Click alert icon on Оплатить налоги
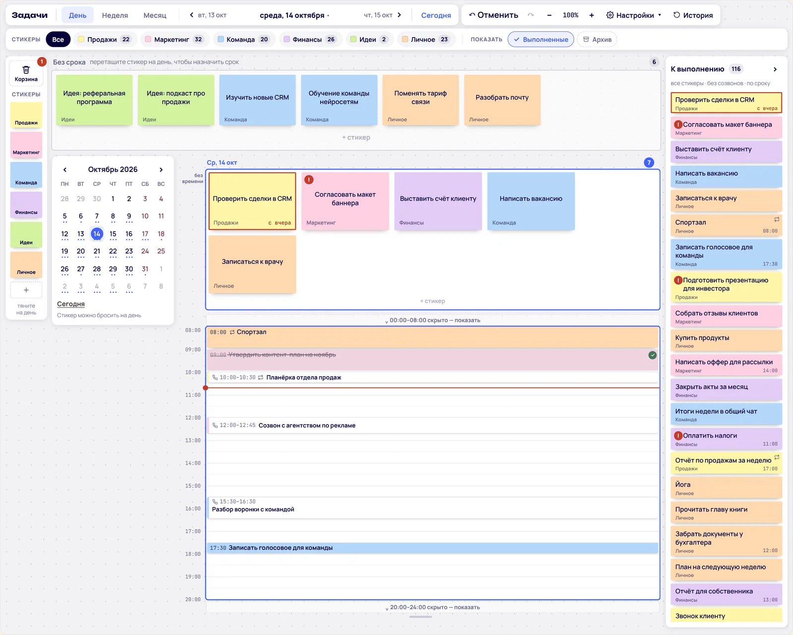Image resolution: width=793 pixels, height=635 pixels. [x=679, y=436]
